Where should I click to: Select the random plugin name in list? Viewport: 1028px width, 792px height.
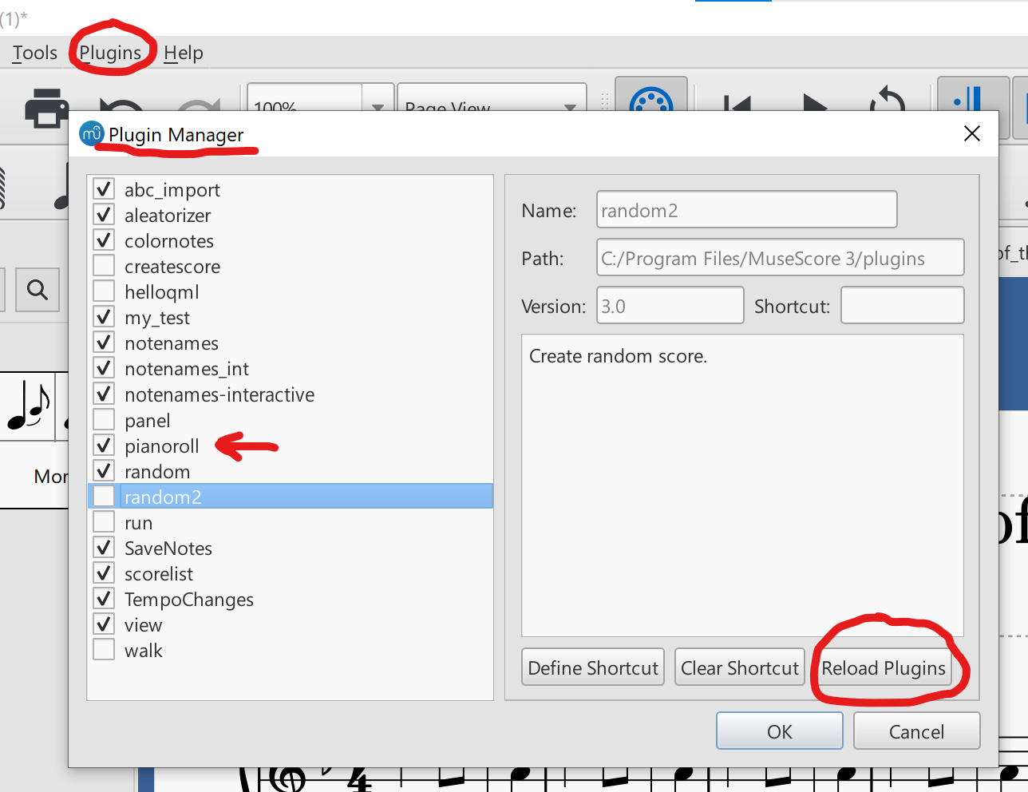[157, 472]
